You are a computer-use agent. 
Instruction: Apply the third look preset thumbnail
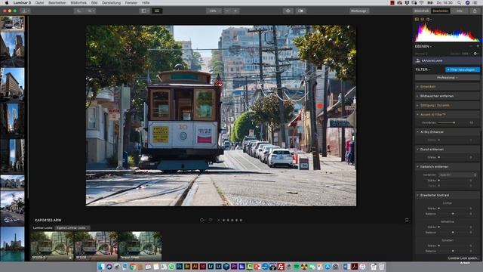[140, 246]
